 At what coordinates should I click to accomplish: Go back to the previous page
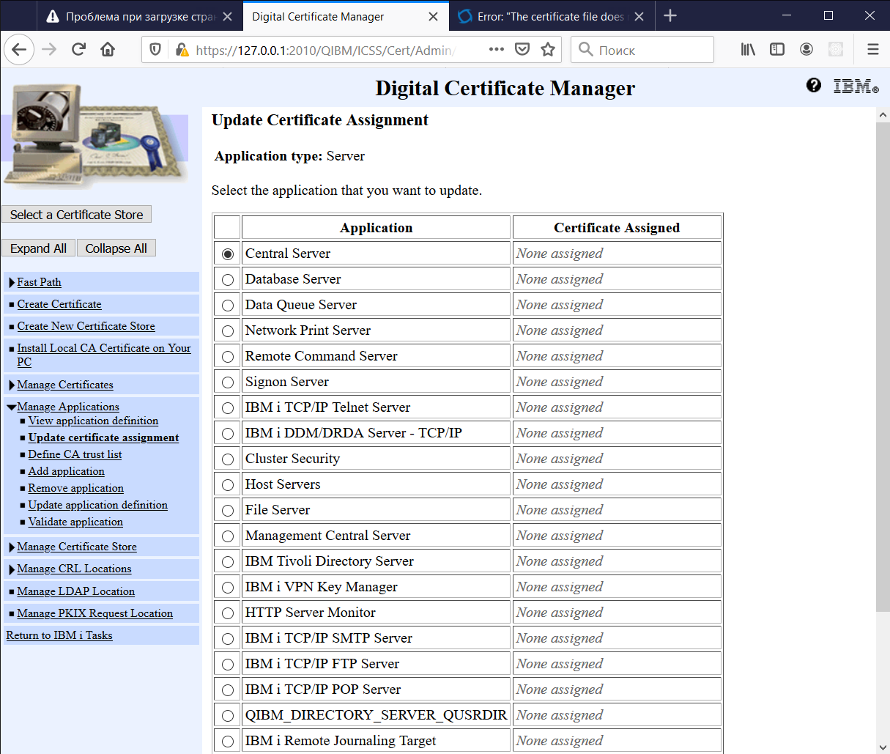pyautogui.click(x=20, y=49)
